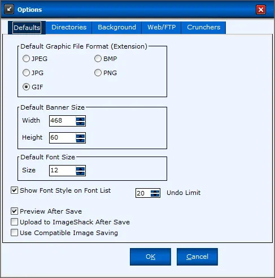Viewport: 275px width, 278px height.
Task: Focus the banner Width input field
Action: pyautogui.click(x=63, y=121)
